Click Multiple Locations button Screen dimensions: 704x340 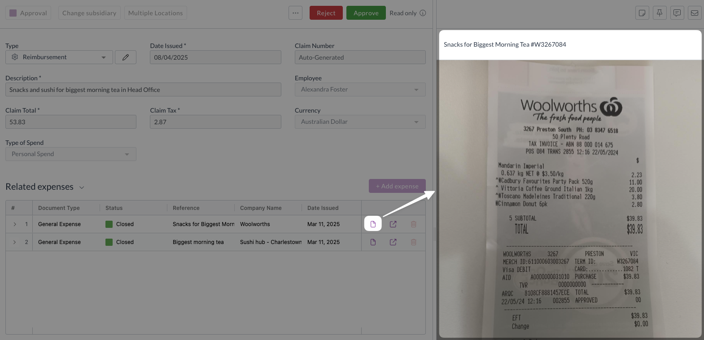155,13
